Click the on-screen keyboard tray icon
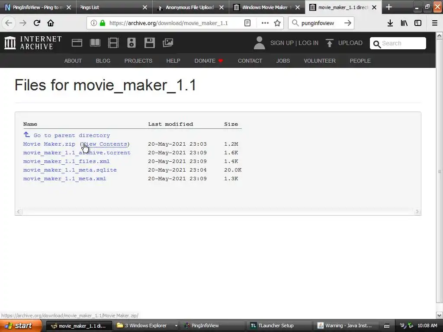Image resolution: width=443 pixels, height=332 pixels. [x=387, y=326]
